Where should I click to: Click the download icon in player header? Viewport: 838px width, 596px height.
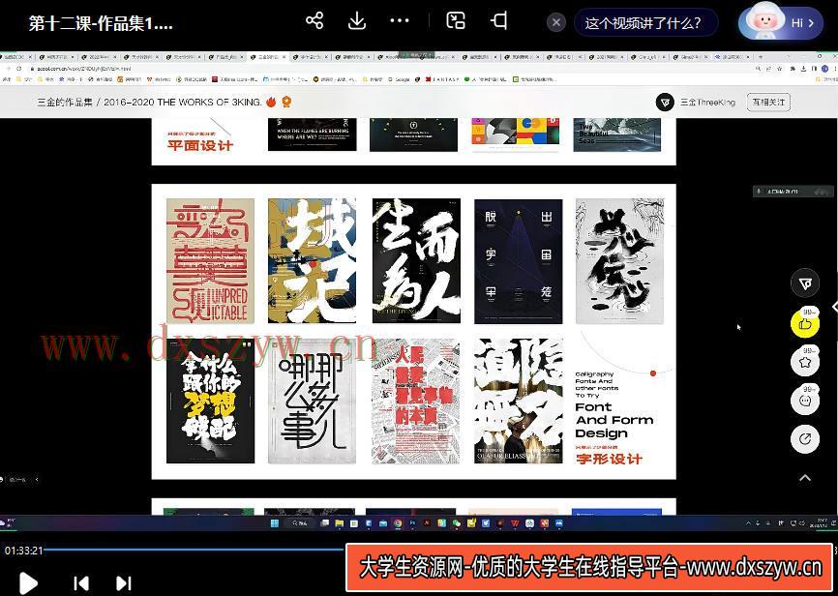click(356, 21)
